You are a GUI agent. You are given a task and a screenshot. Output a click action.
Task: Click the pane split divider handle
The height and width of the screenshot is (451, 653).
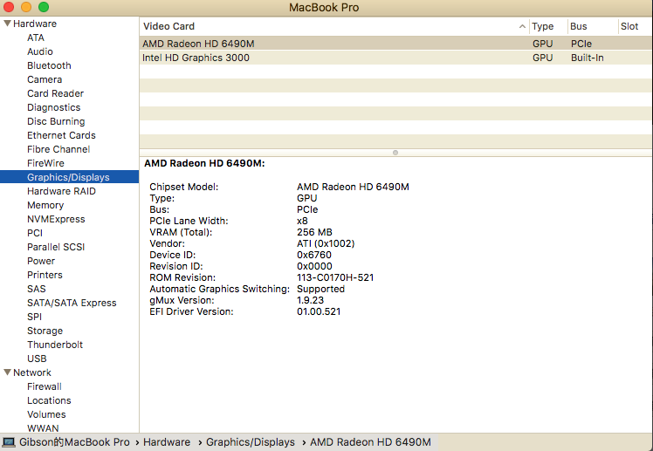[x=395, y=153]
